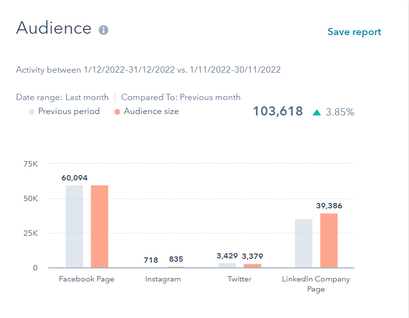This screenshot has height=318, width=409.
Task: Expand the activity date range details
Action: point(148,70)
